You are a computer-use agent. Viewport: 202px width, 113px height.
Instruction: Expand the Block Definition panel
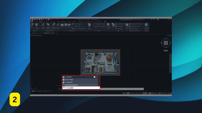(50, 31)
